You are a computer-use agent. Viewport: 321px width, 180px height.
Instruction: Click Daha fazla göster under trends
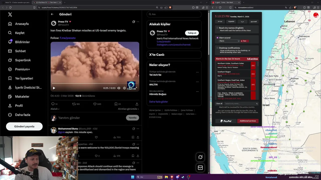158,102
